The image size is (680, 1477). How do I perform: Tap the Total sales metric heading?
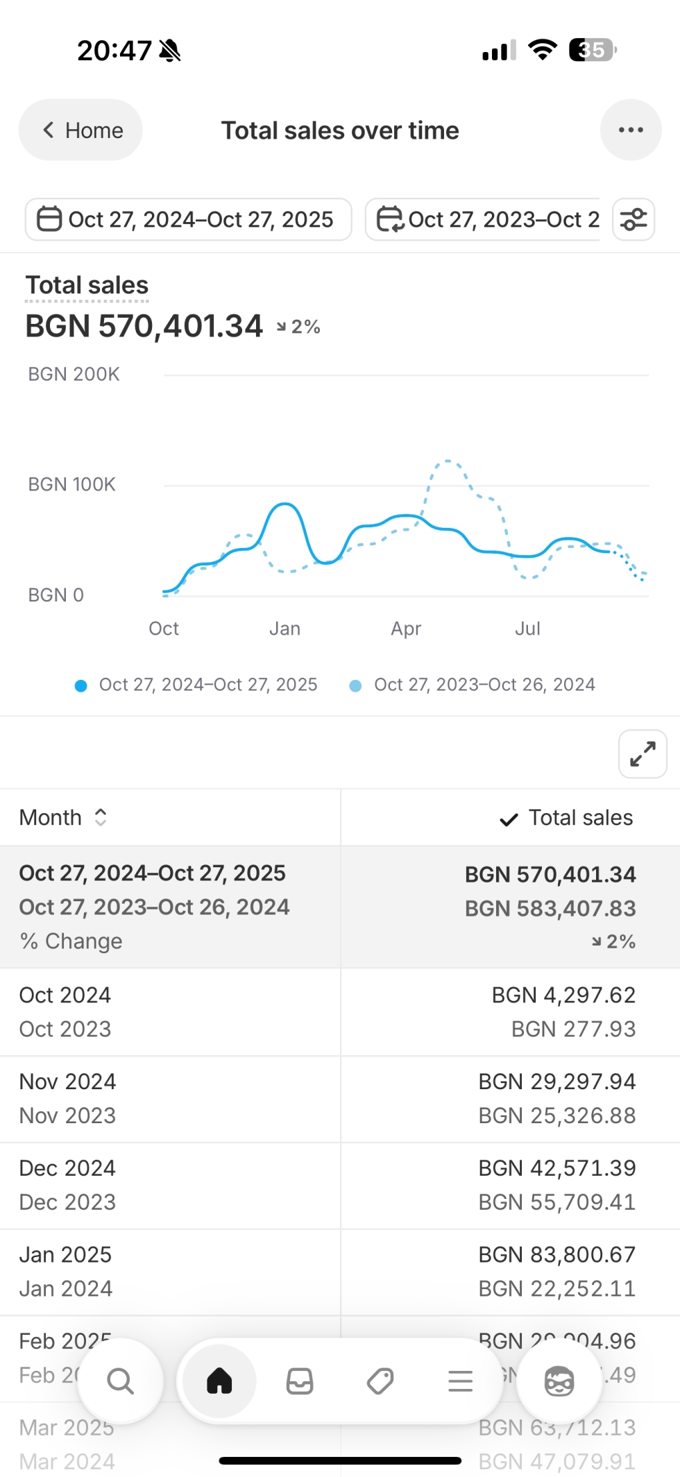click(87, 285)
